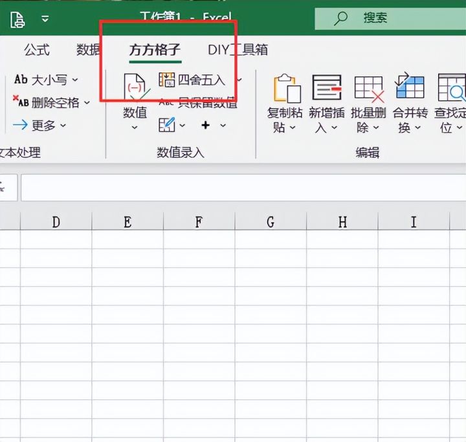Click the search magnifier icon
Image resolution: width=466 pixels, height=442 pixels.
[340, 19]
